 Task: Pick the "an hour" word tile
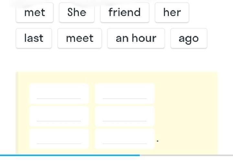click(136, 38)
